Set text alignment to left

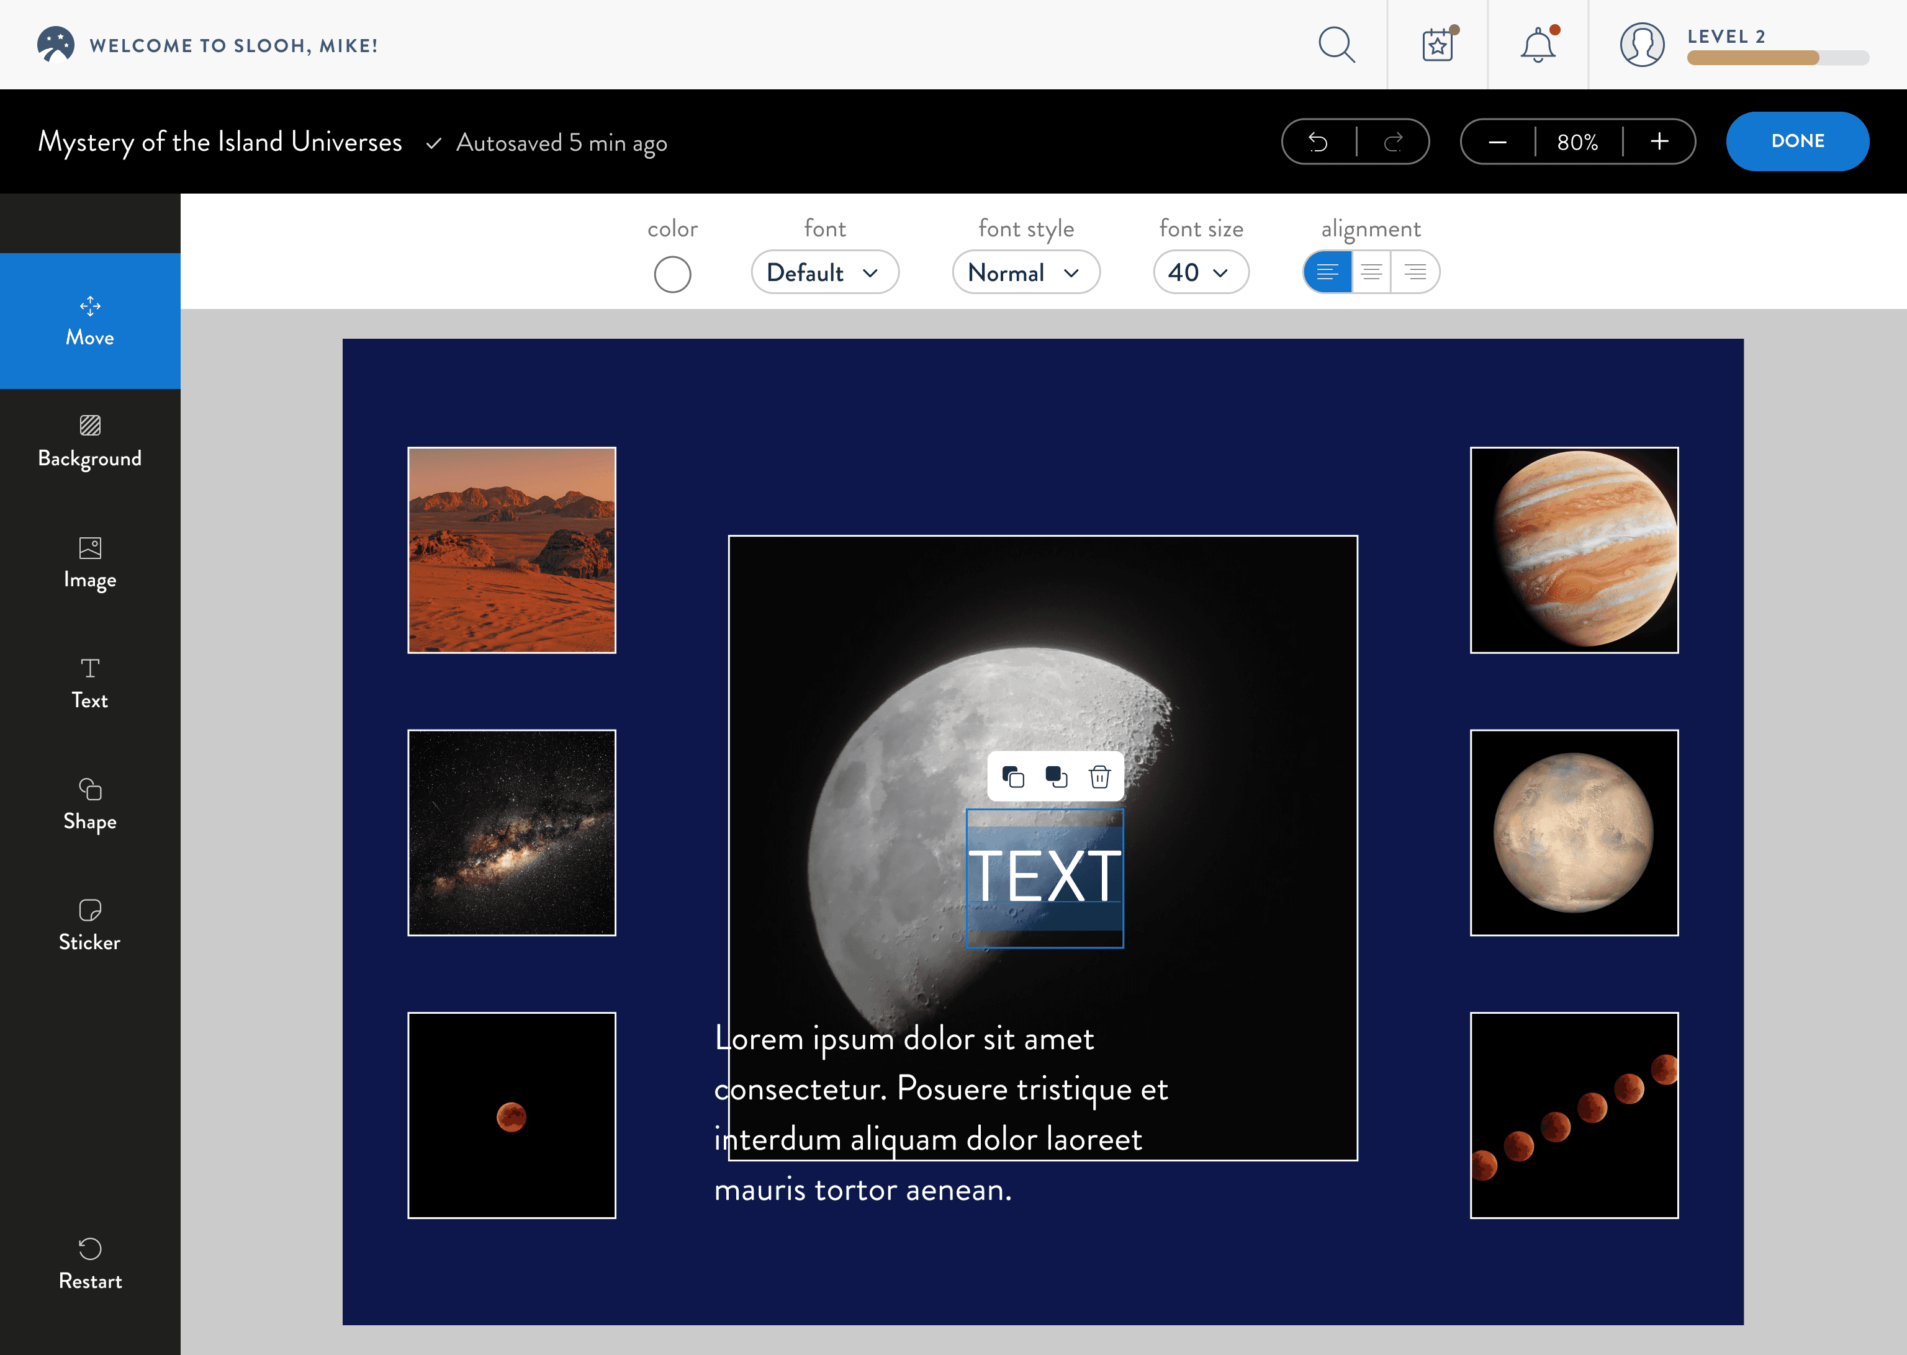click(1327, 272)
